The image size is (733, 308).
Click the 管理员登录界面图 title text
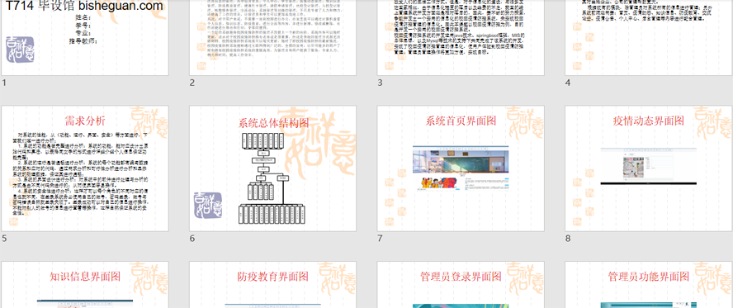tap(461, 277)
